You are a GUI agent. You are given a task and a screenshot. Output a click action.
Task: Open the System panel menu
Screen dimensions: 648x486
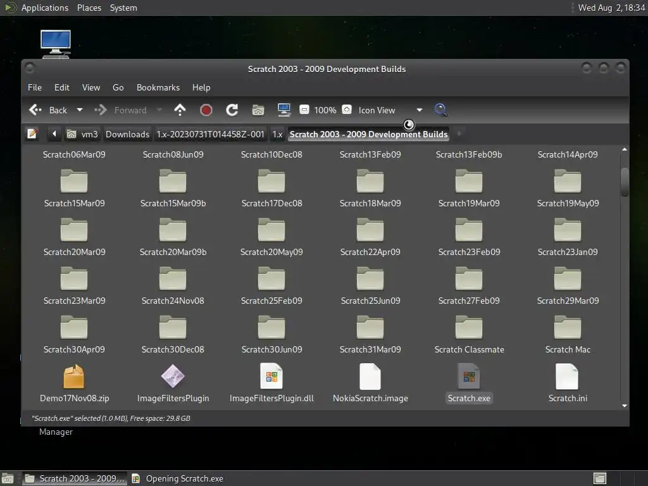(x=123, y=8)
